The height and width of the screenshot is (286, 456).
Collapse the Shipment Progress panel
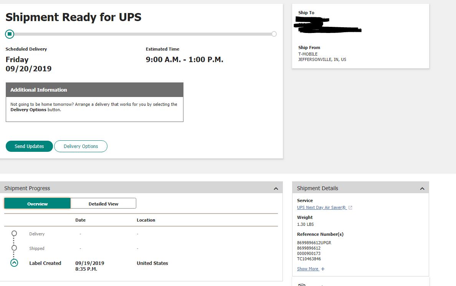[276, 189]
